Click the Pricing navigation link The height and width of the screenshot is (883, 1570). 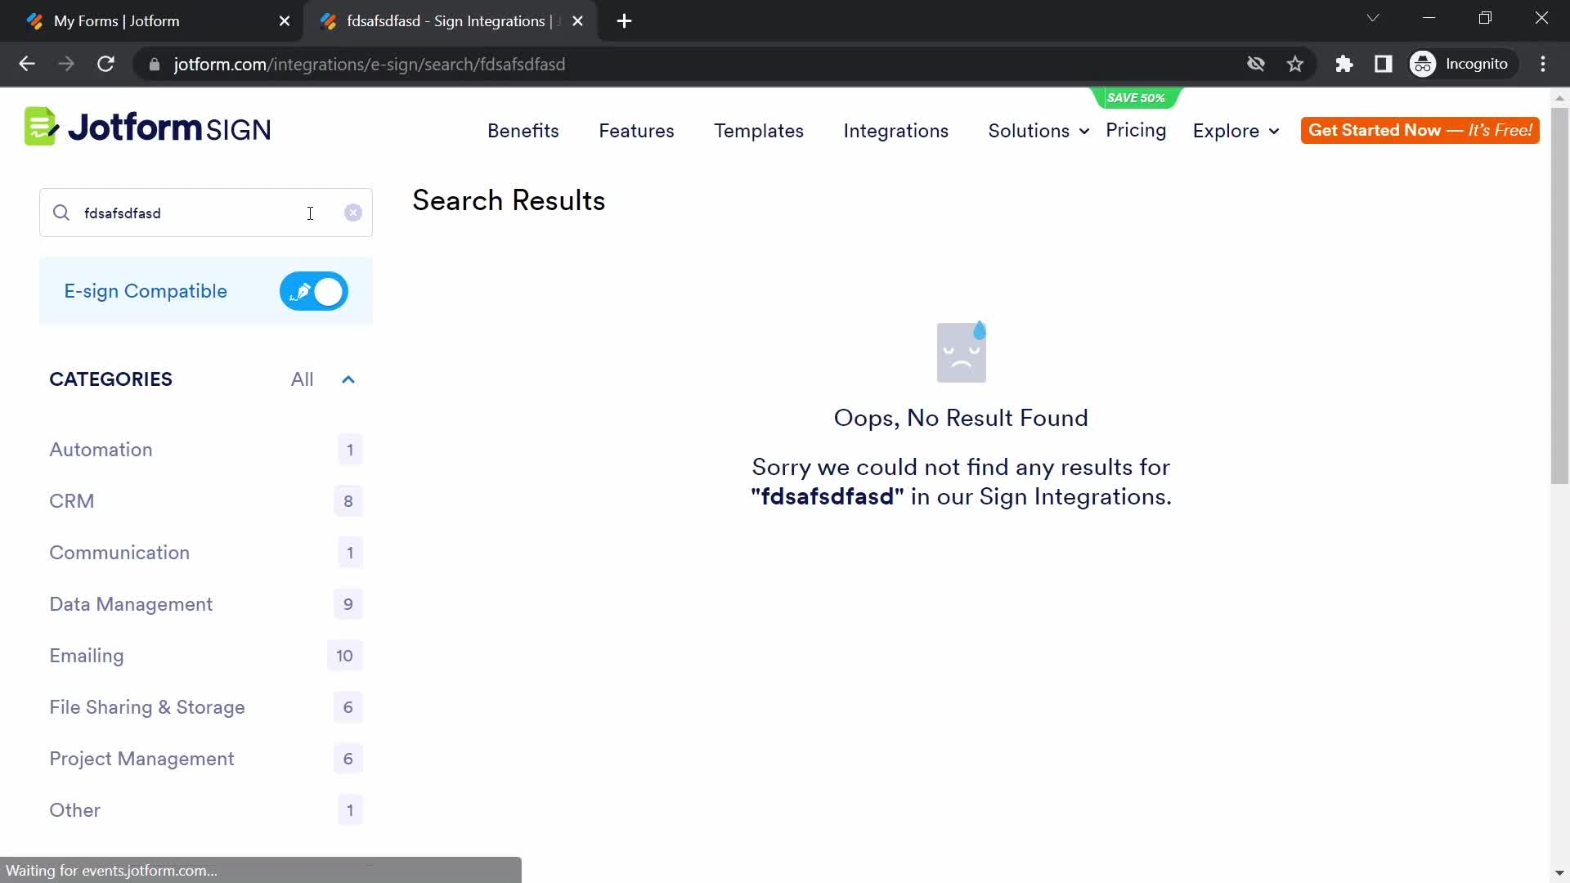coord(1136,129)
